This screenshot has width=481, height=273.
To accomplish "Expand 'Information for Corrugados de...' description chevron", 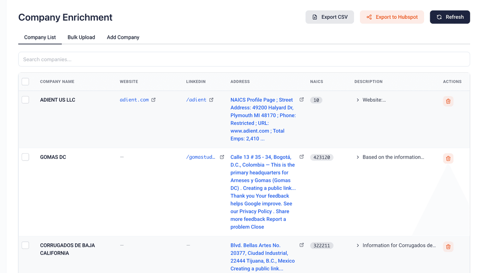I will pyautogui.click(x=358, y=245).
